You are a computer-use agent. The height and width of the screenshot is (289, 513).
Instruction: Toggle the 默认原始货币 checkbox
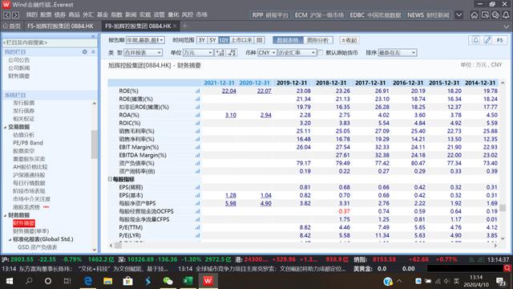[x=321, y=52]
